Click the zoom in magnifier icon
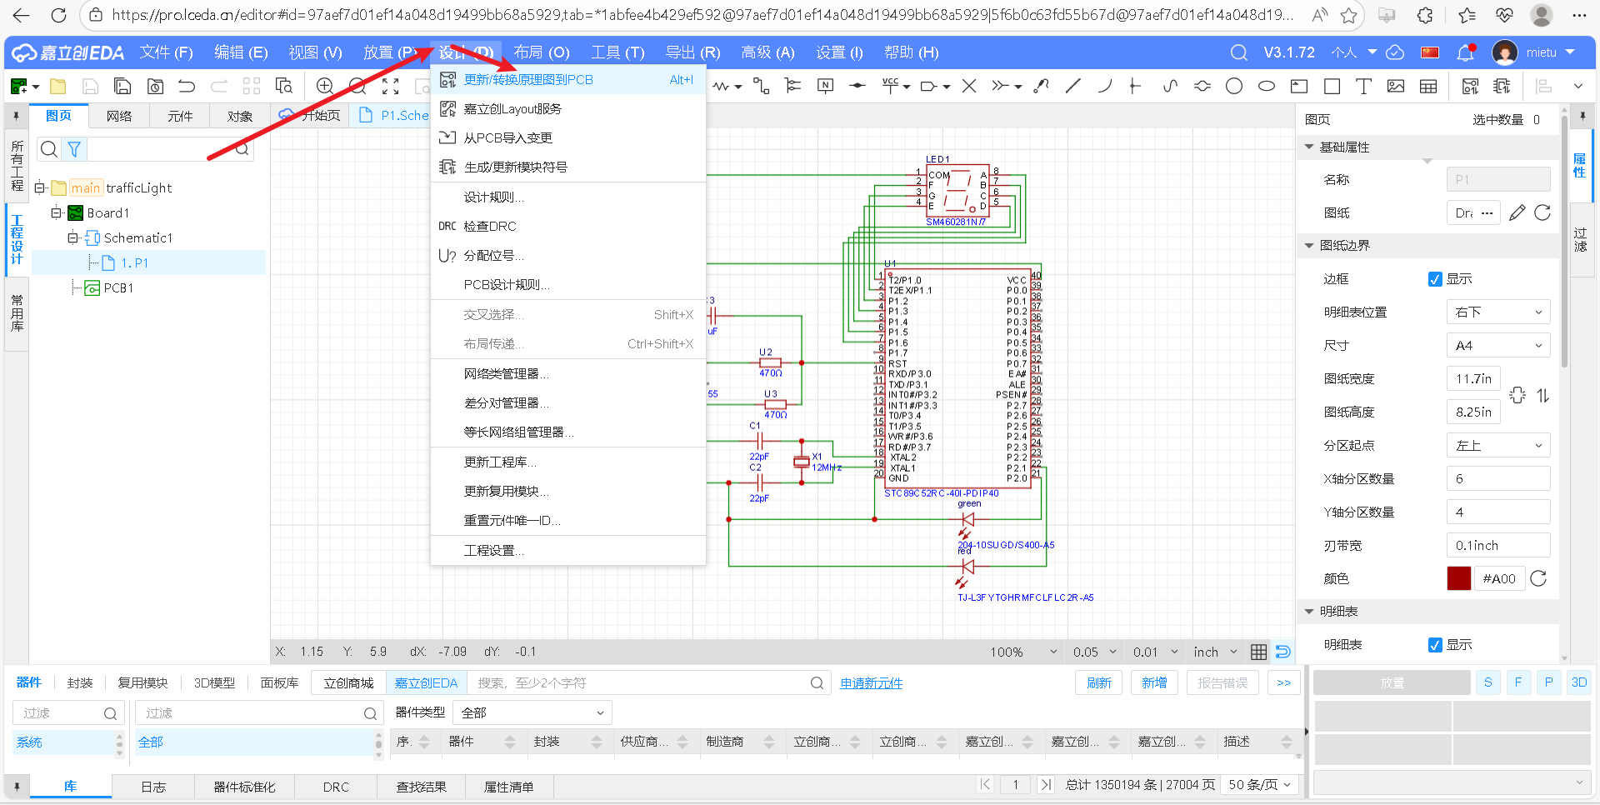This screenshot has height=805, width=1600. [x=325, y=86]
